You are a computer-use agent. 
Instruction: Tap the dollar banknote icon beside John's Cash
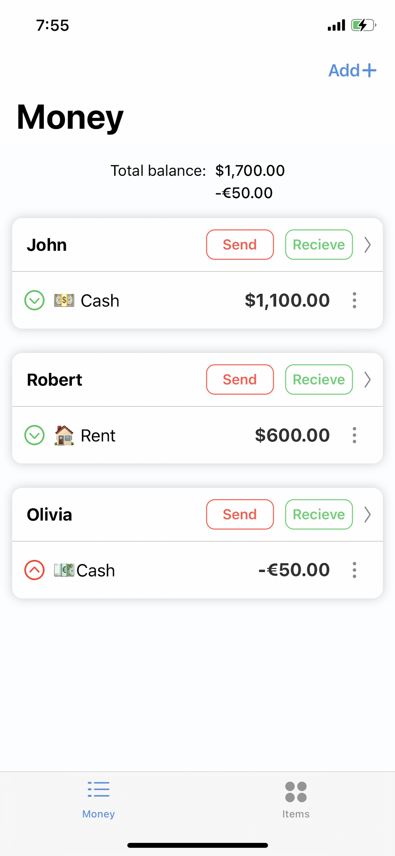[64, 300]
